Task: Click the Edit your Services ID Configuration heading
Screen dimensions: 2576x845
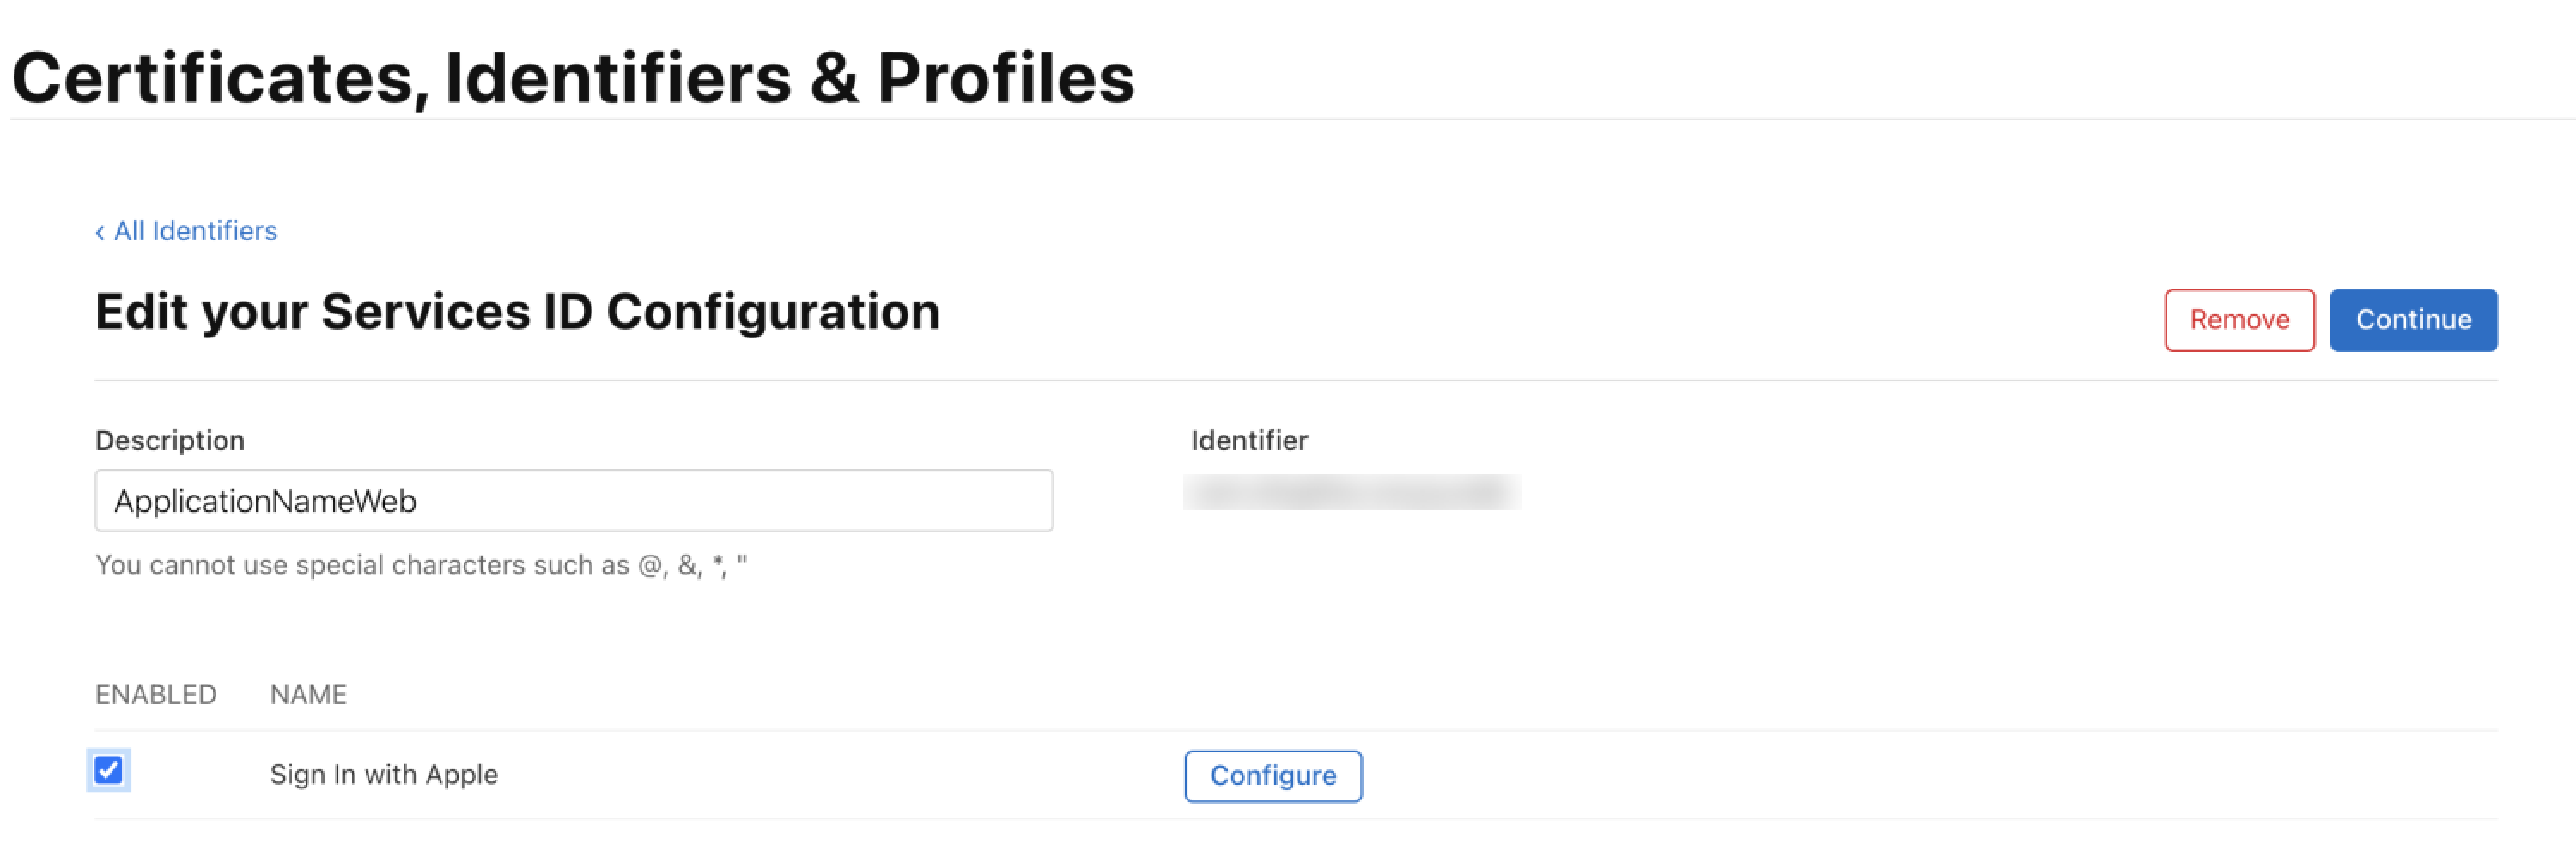Action: (517, 312)
